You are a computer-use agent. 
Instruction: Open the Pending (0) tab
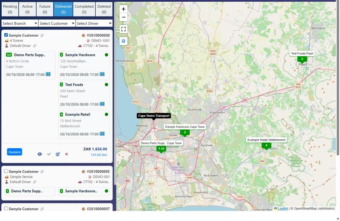10,9
